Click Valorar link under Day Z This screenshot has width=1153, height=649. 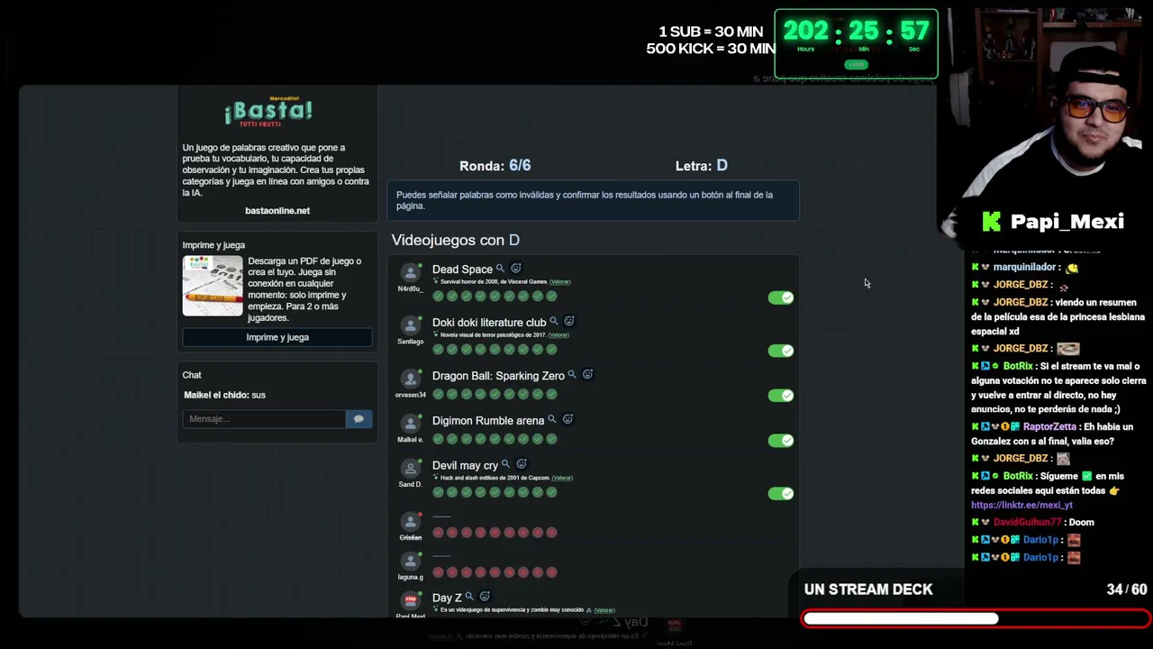[x=604, y=610]
